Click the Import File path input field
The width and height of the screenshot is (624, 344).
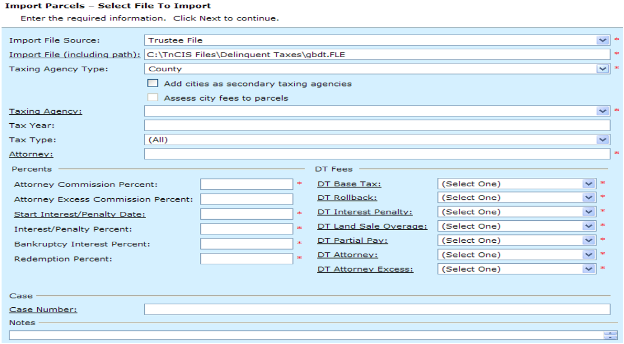coord(377,55)
